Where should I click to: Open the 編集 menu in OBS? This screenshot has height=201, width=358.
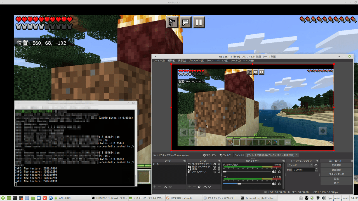coord(171,61)
